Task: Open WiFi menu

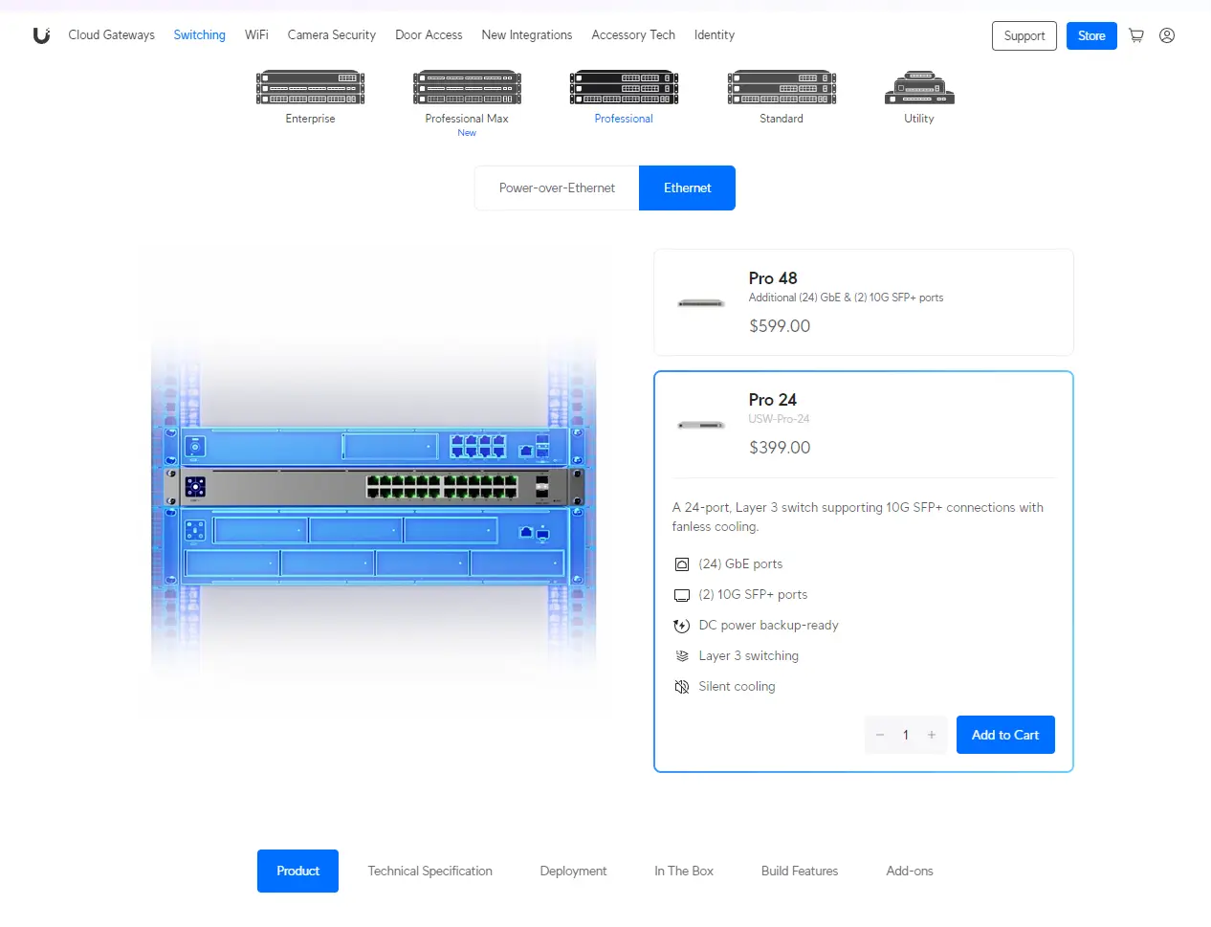Action: (x=256, y=35)
